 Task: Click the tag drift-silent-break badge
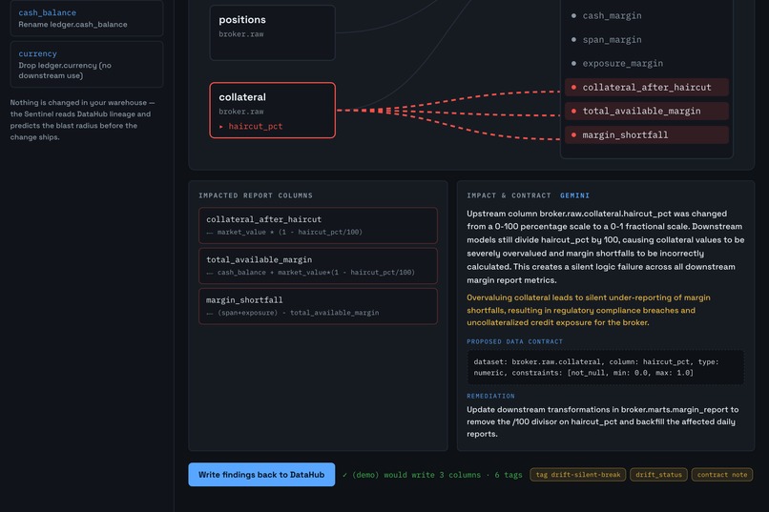(578, 474)
